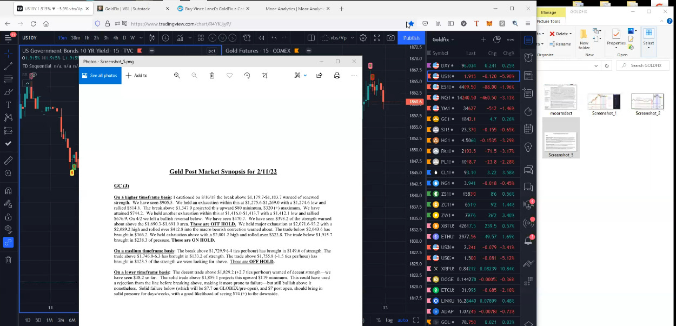This screenshot has width=676, height=326.
Task: Click the alert clock icon in top toolbar
Action: click(x=248, y=38)
